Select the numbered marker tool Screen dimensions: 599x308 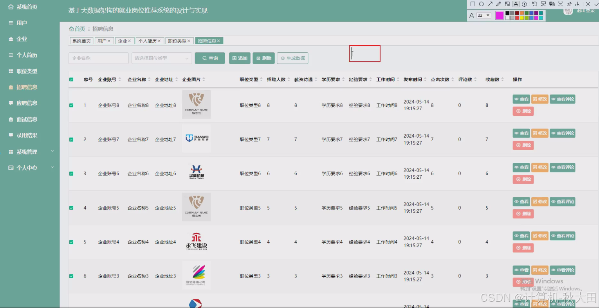coord(524,4)
